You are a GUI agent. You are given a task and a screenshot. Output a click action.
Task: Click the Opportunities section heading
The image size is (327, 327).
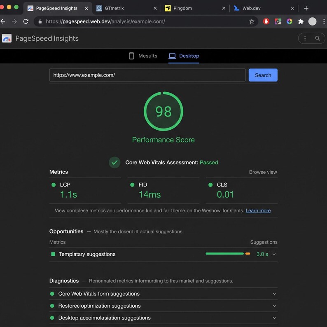click(66, 231)
